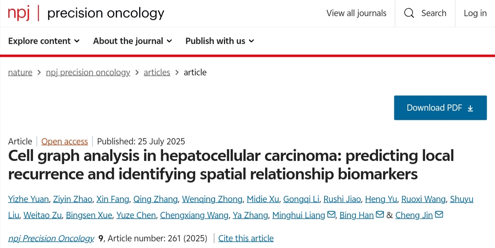495x248 pixels.
Task: Open the About the journal dropdown
Action: (132, 41)
